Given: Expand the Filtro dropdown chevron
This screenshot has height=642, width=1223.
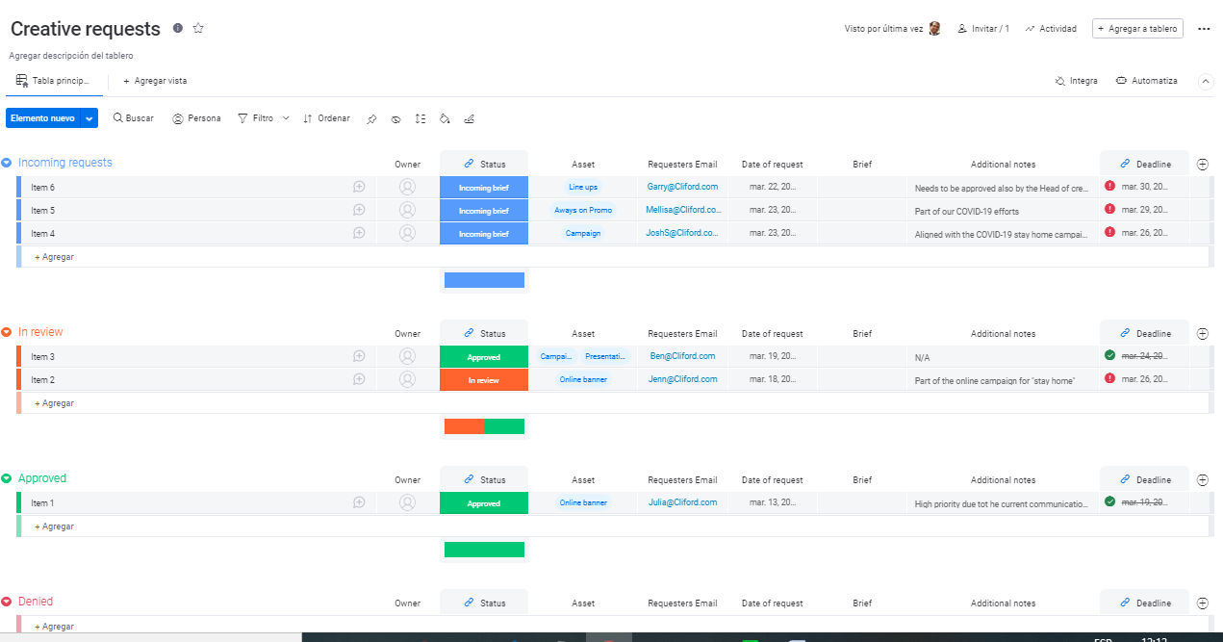Looking at the screenshot, I should point(286,118).
